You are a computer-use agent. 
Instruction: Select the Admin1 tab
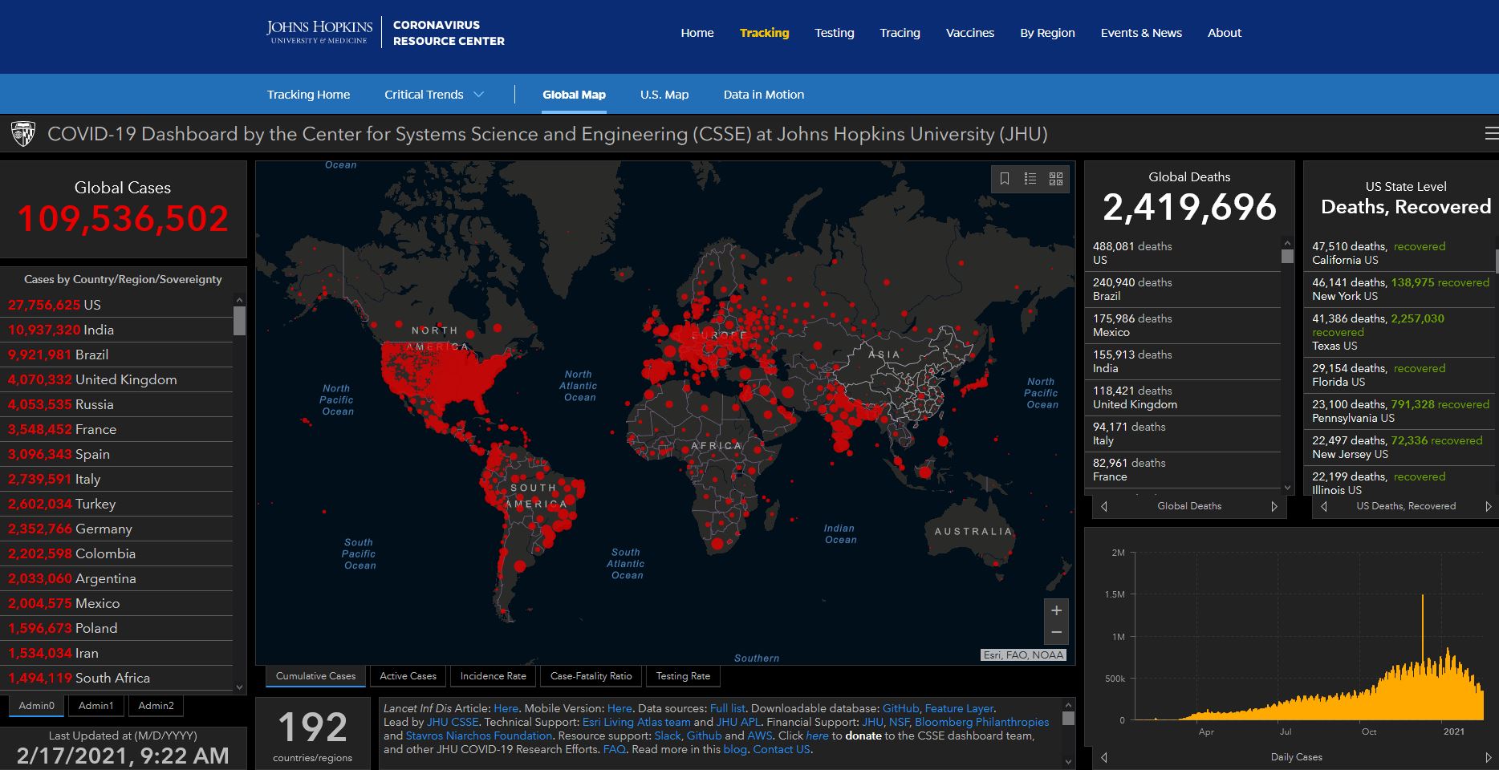click(95, 706)
